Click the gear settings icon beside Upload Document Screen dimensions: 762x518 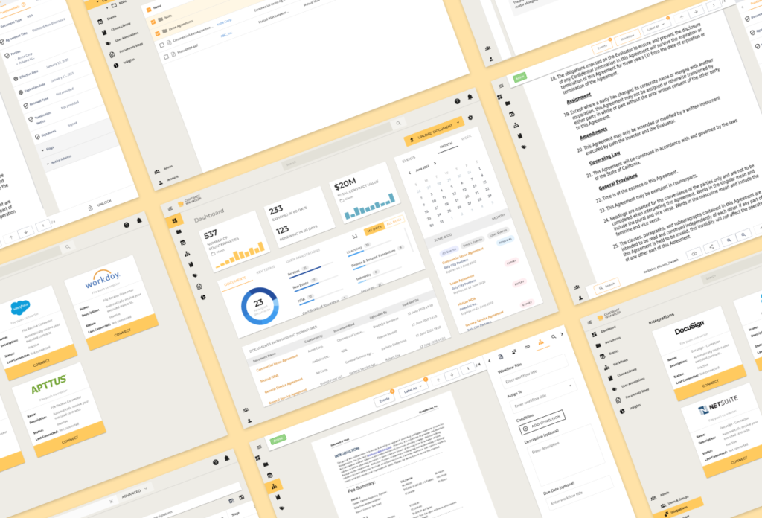[470, 118]
